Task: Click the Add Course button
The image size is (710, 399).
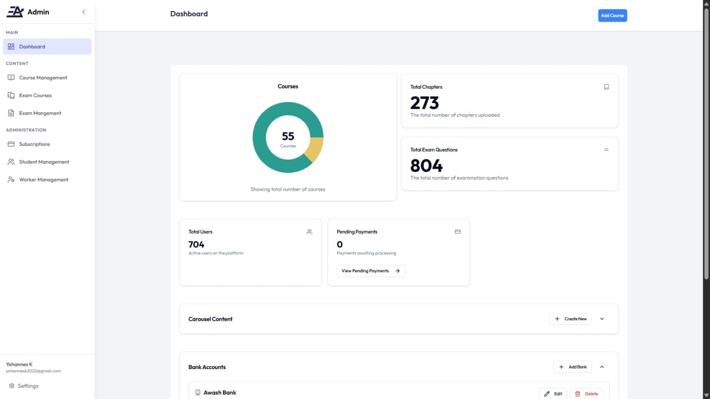Action: point(612,16)
